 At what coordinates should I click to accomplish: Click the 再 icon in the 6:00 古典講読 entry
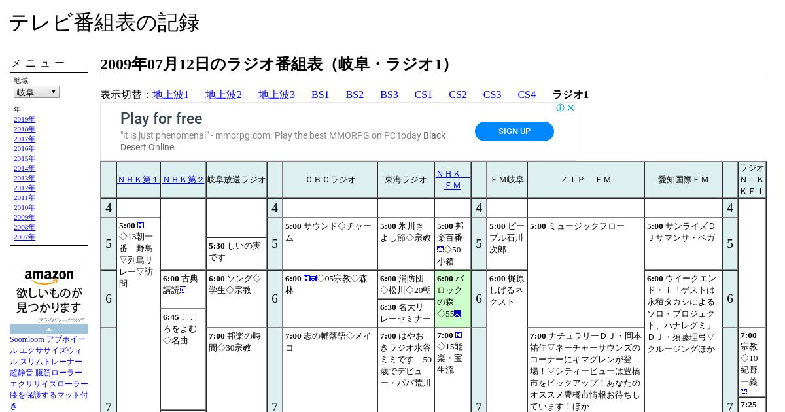[x=184, y=290]
